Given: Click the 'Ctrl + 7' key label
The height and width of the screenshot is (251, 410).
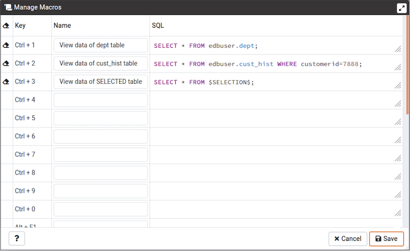Looking at the screenshot, I should [x=25, y=155].
